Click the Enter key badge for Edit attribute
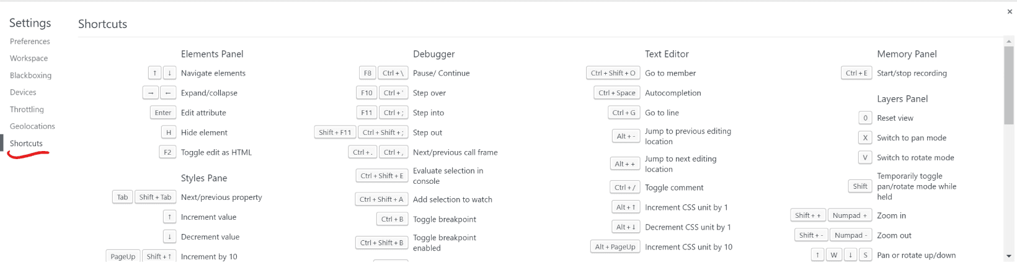This screenshot has width=1017, height=268. [x=163, y=113]
